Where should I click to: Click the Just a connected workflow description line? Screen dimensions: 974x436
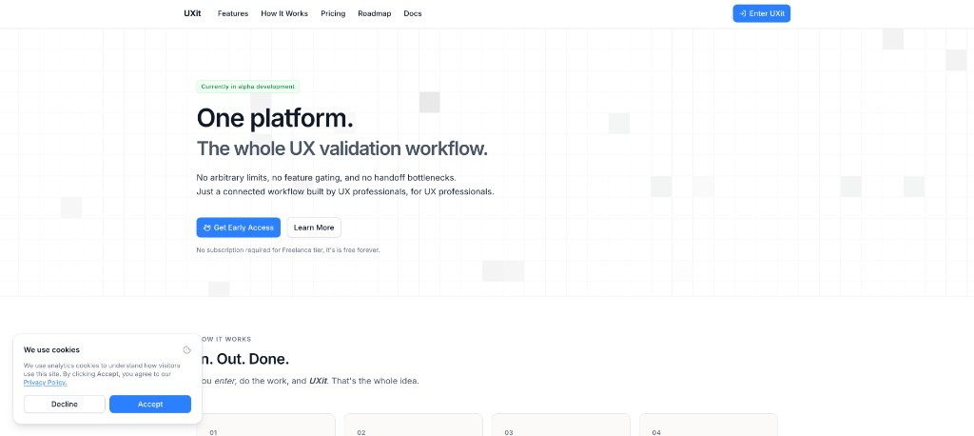pyautogui.click(x=345, y=191)
